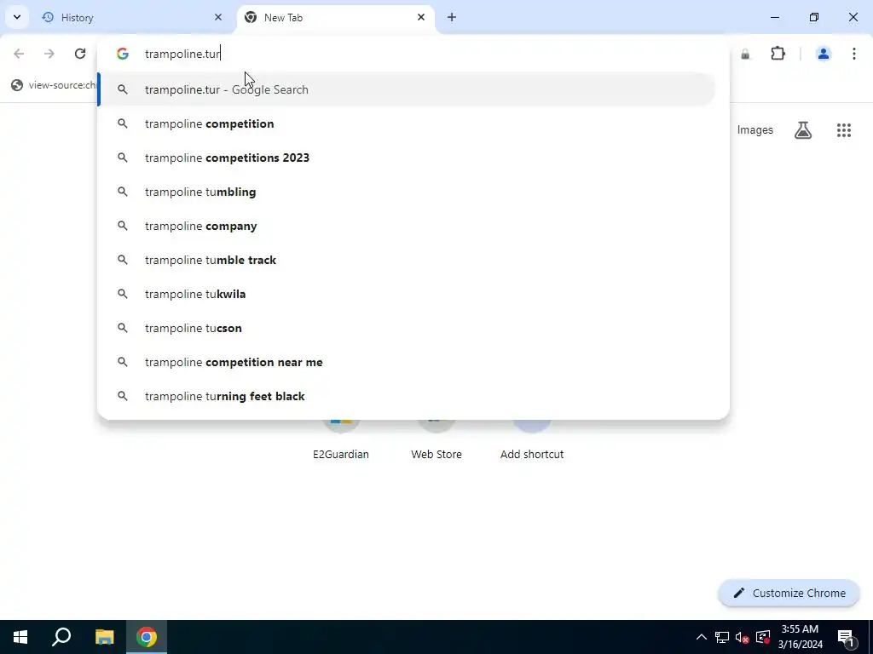Open Google Images link

(x=755, y=129)
